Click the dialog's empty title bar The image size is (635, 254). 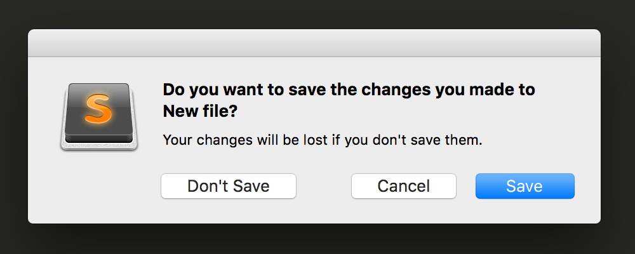314,43
